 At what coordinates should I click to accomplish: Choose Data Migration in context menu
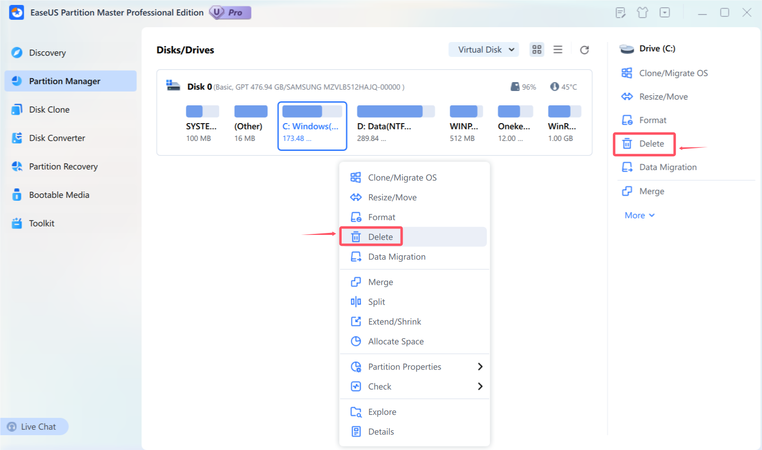(x=414, y=257)
